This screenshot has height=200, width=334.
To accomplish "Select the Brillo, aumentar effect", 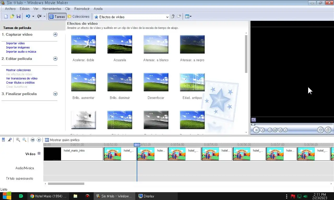I will 83,82.
